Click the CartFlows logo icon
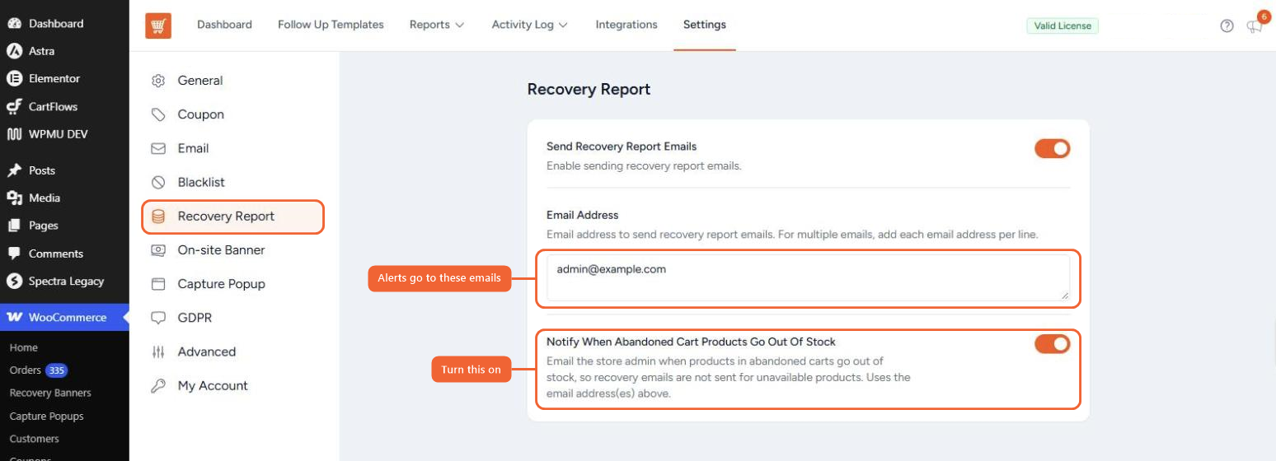The width and height of the screenshot is (1276, 461). [14, 107]
